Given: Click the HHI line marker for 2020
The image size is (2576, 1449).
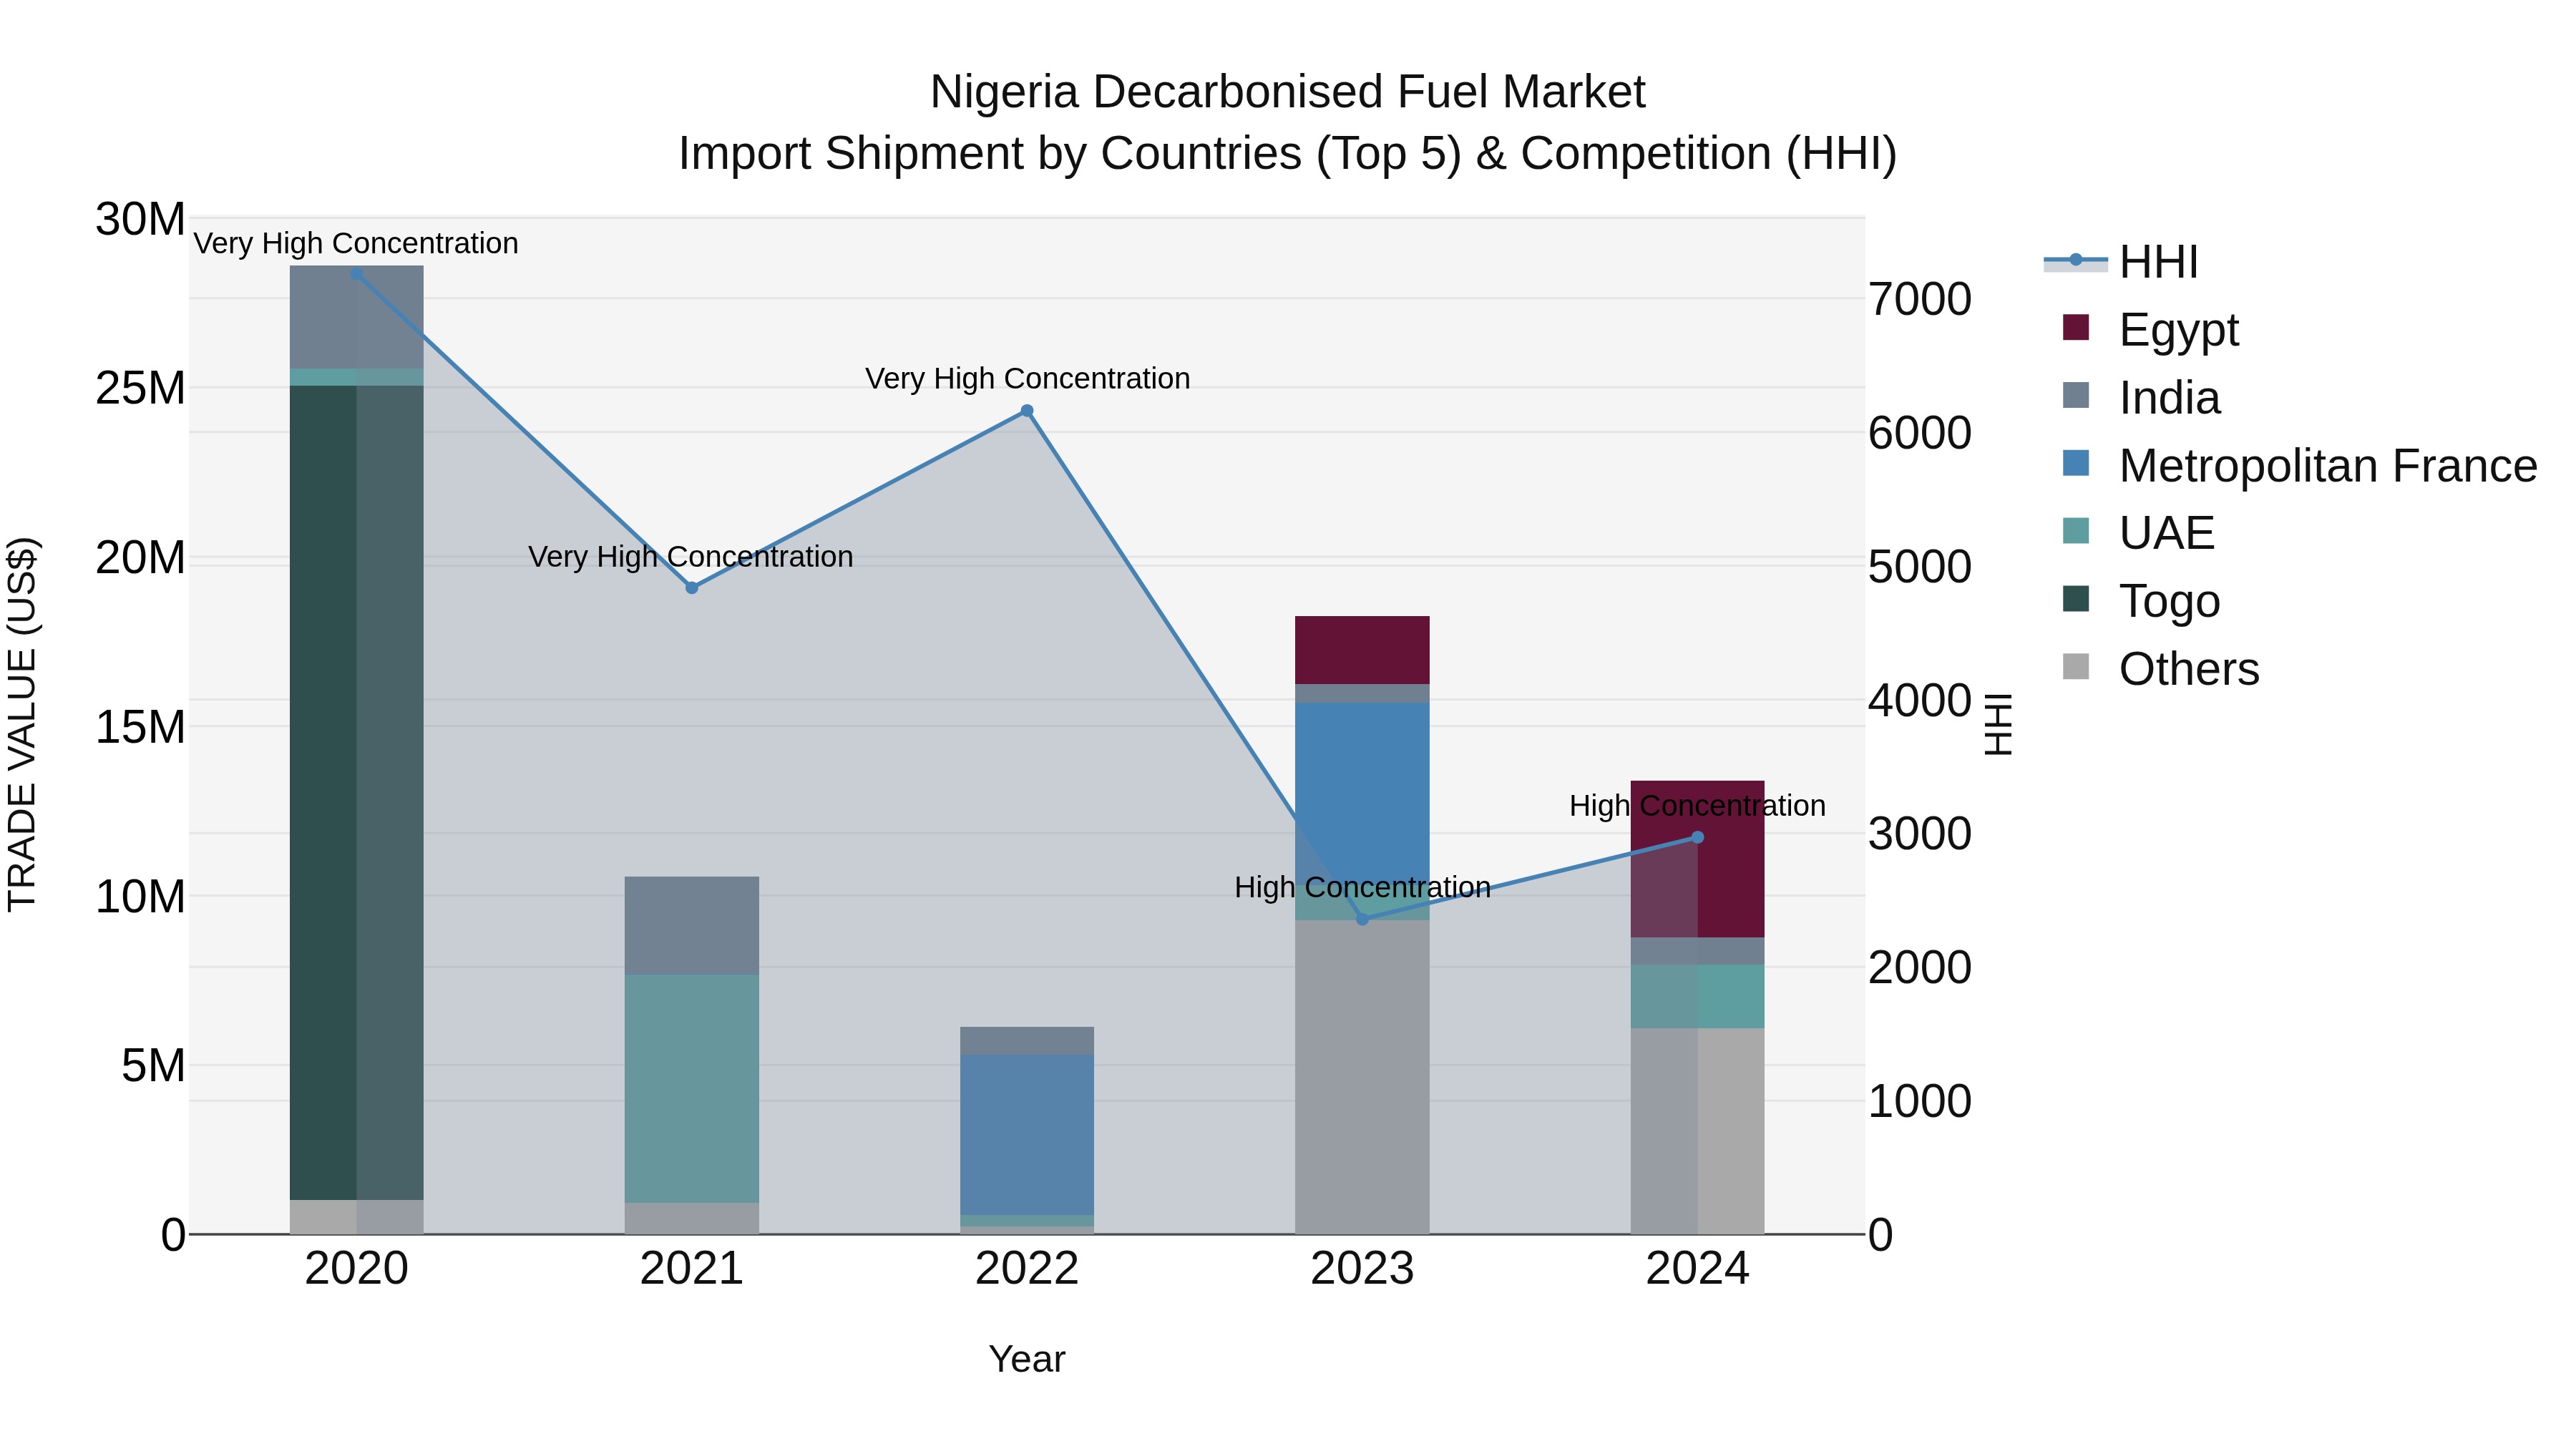Looking at the screenshot, I should (357, 273).
